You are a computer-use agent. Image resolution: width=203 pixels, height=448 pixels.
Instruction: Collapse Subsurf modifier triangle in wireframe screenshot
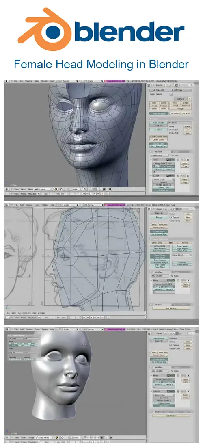pyautogui.click(x=151, y=176)
